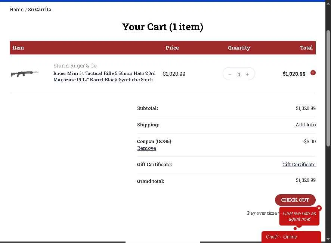Increase quantity with the plus button
This screenshot has width=331, height=243.
(247, 74)
